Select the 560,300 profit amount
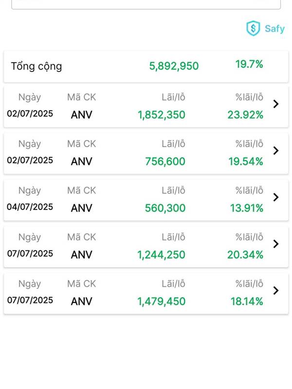Viewport: 292px width, 389px height. pos(165,209)
